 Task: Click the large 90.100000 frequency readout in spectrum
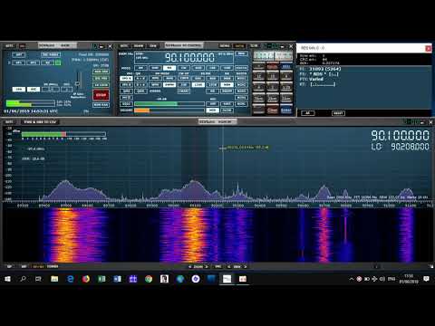click(x=400, y=136)
